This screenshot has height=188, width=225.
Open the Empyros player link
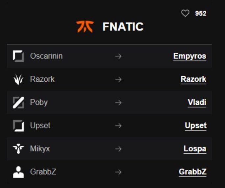click(x=189, y=56)
